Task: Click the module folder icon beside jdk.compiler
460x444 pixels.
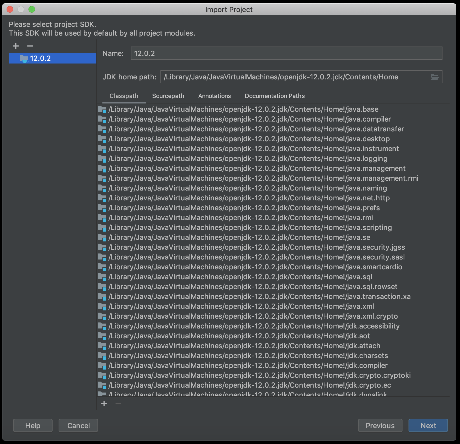Action: click(x=102, y=365)
